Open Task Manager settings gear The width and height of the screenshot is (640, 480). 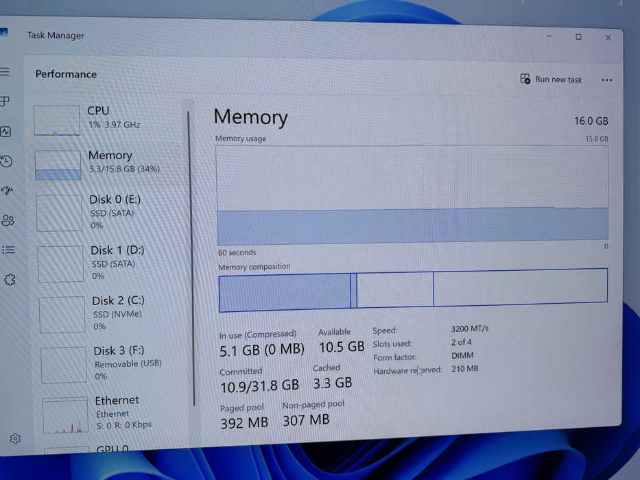coord(15,438)
